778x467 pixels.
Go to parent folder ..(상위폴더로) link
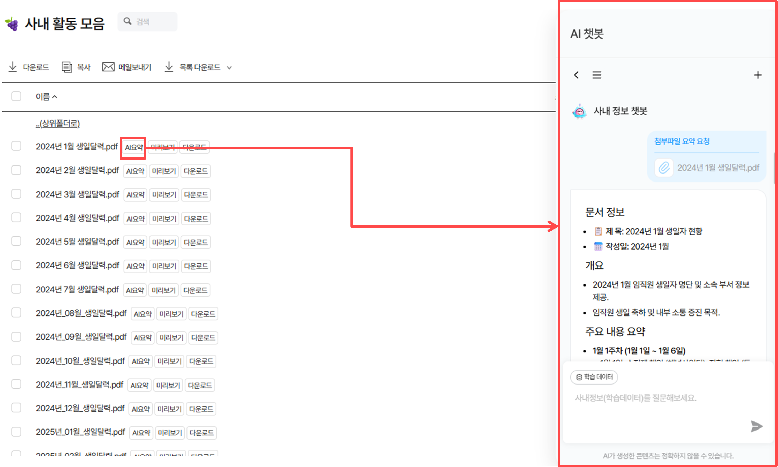58,123
